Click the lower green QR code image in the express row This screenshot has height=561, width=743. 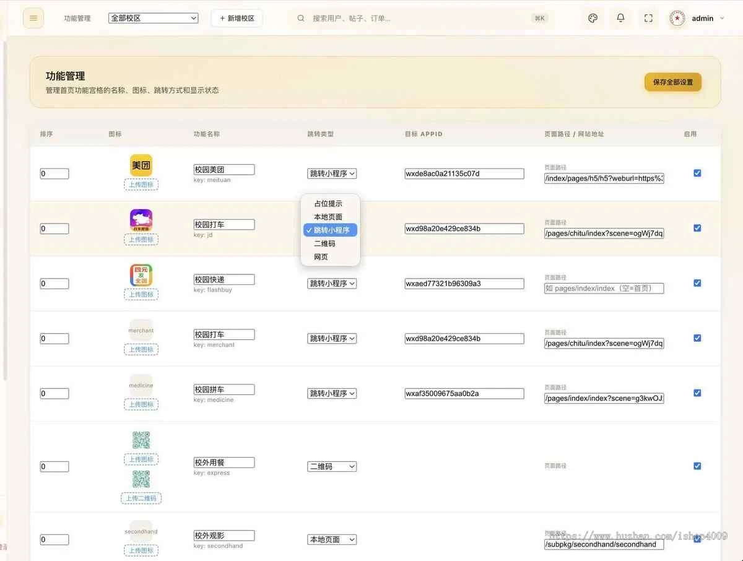[141, 479]
